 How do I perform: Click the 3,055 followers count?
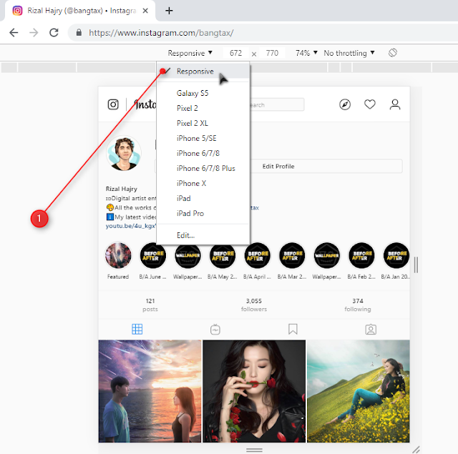[x=254, y=305]
